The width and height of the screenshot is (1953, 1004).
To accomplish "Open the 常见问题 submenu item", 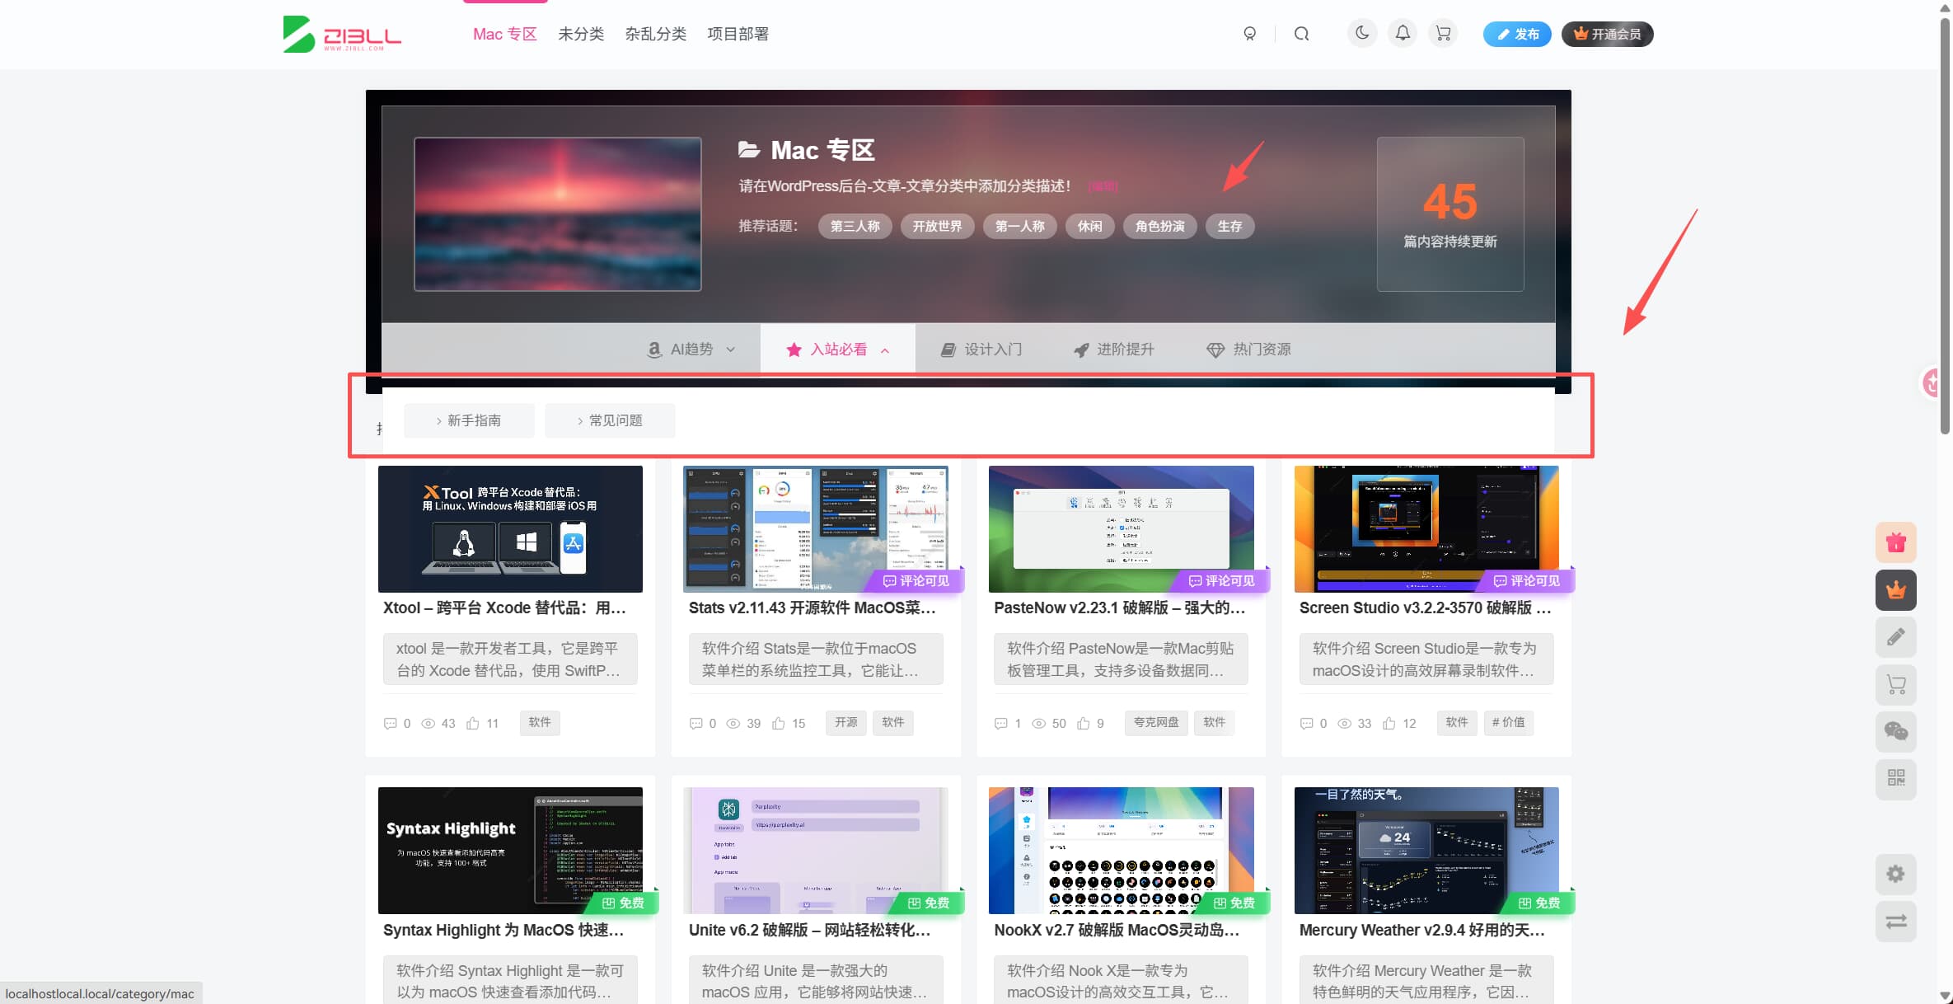I will click(x=610, y=420).
